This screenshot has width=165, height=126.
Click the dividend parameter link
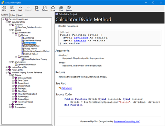[x=81, y=38]
